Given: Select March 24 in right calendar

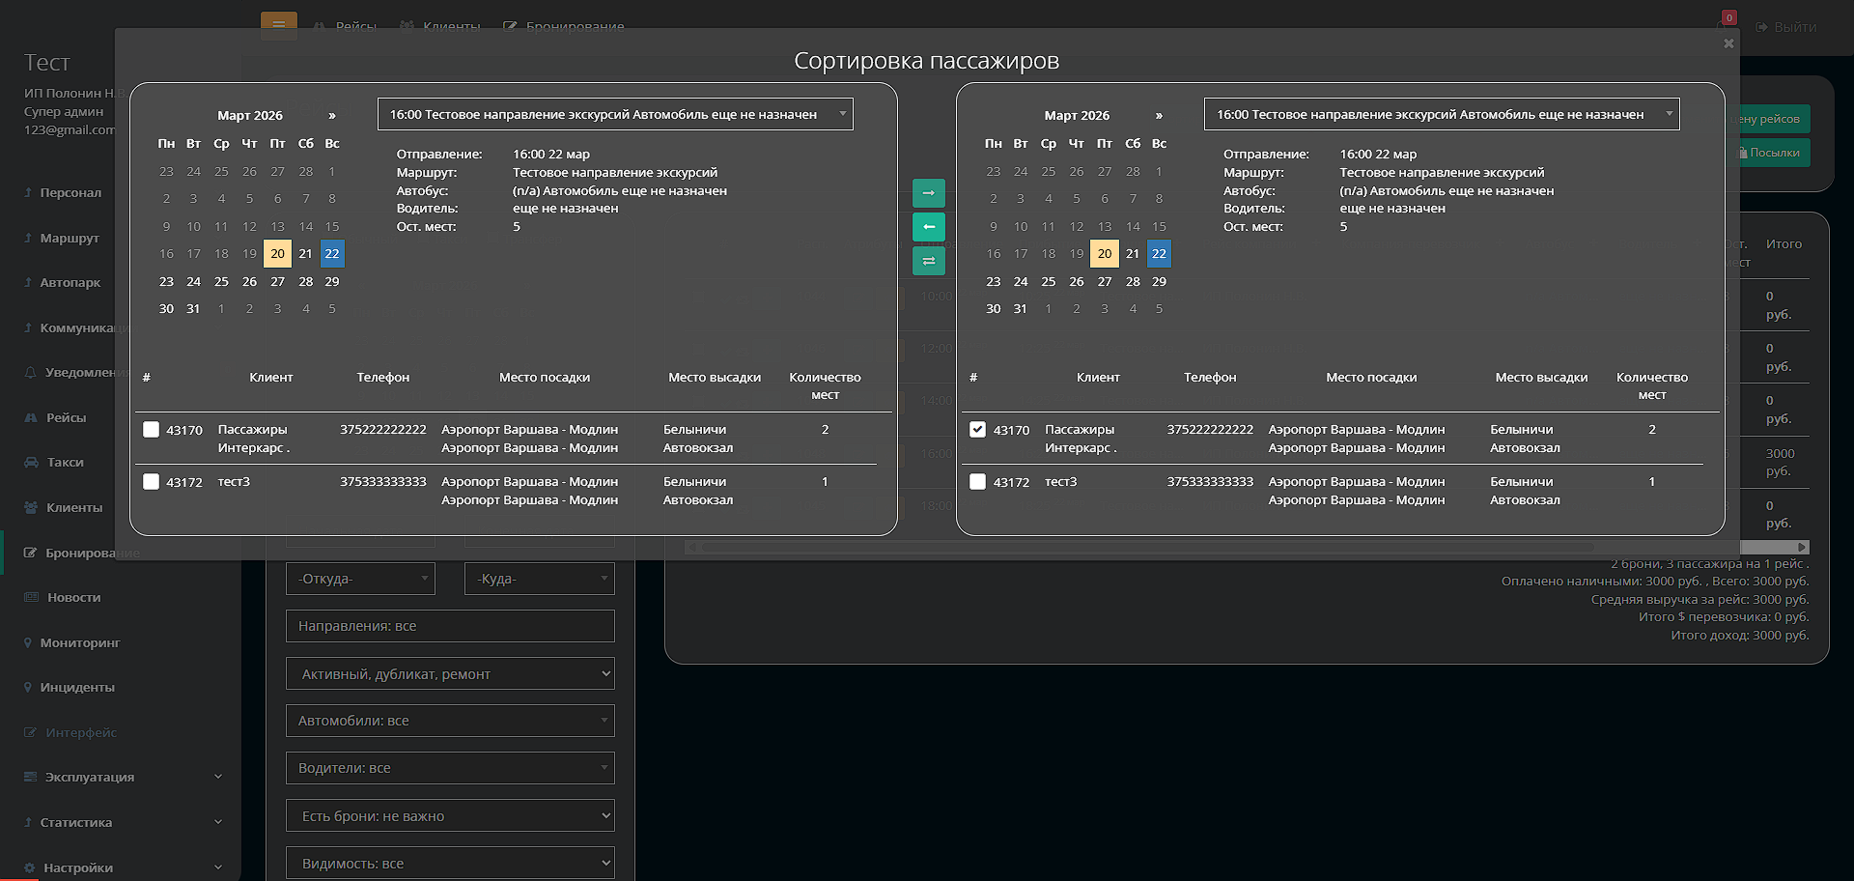Looking at the screenshot, I should coord(1021,282).
